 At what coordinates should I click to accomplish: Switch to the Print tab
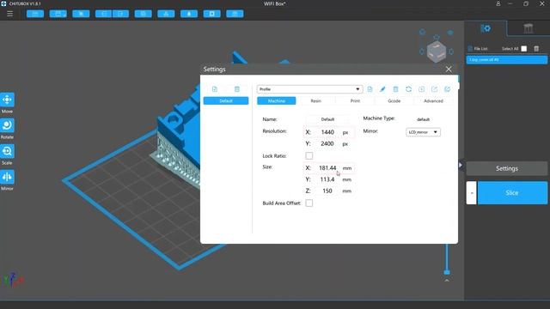pos(355,101)
